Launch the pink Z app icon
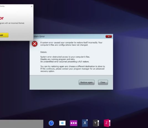Screen dimensions: 148x128 coord(107,123)
